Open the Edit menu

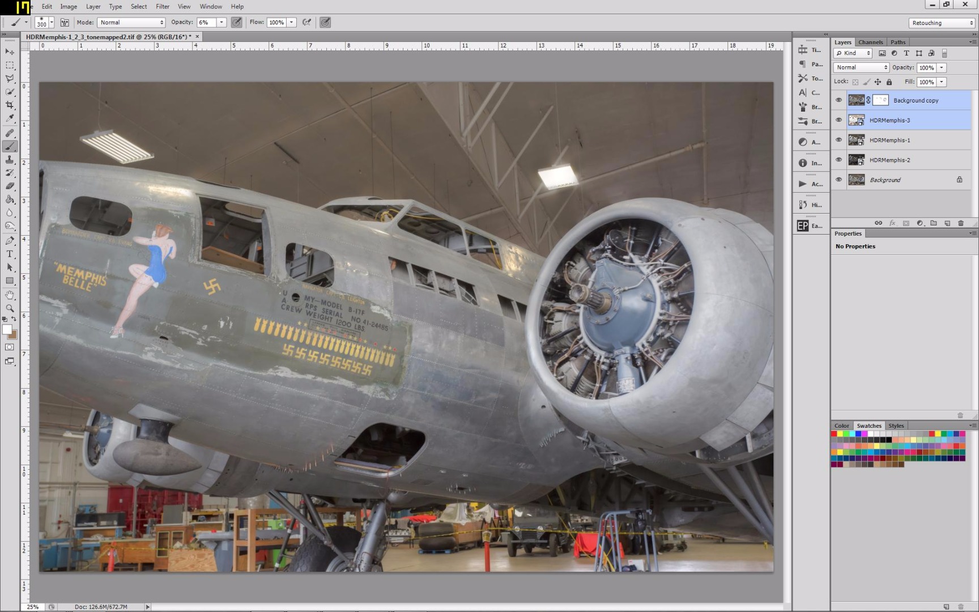(x=47, y=7)
